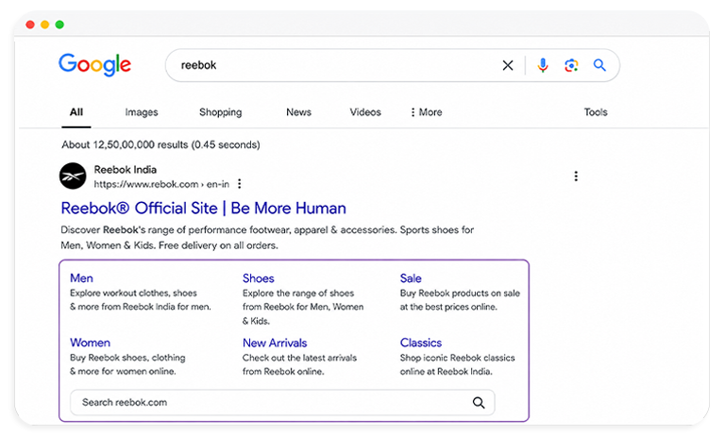Open the Men sitelink
Image resolution: width=725 pixels, height=436 pixels.
(x=81, y=278)
